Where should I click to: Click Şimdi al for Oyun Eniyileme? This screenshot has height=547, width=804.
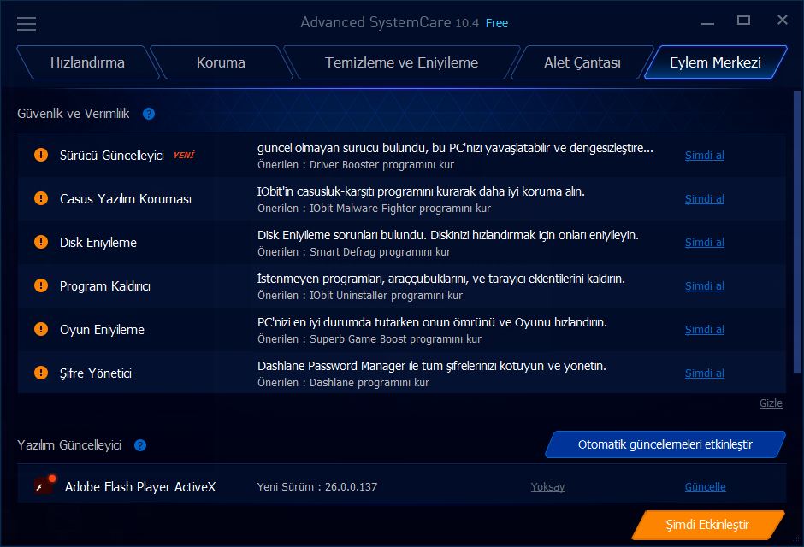[x=705, y=329]
